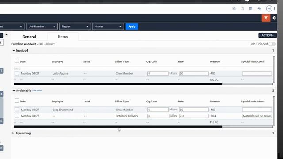
Task: Collapse the Invoiced section
Action: (x=14, y=51)
